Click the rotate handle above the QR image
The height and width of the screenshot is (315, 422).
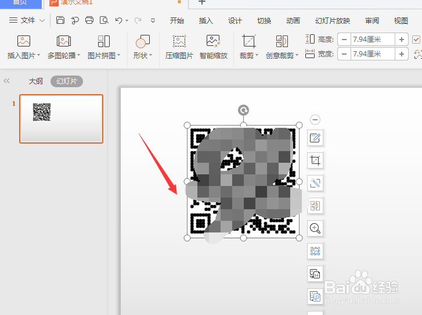pos(243,110)
